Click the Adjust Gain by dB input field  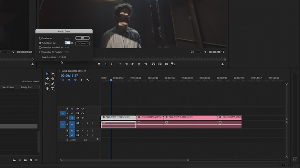pos(67,43)
